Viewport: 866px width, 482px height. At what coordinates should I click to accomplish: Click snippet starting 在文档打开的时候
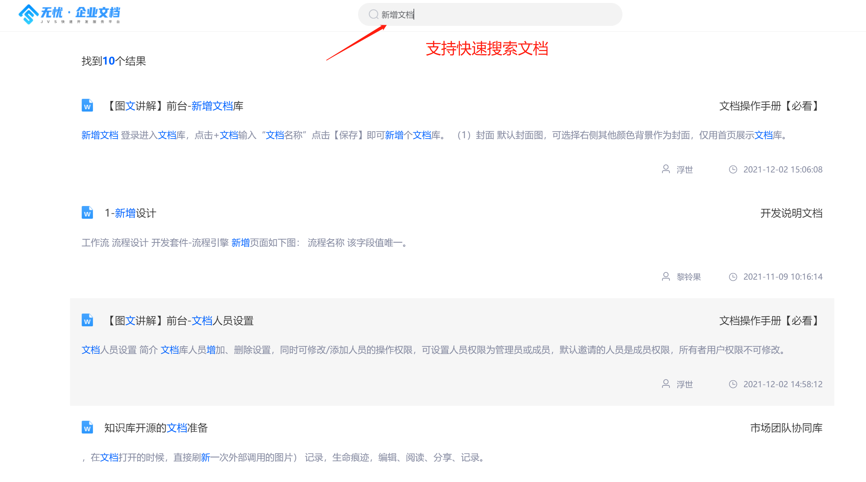[x=284, y=458]
